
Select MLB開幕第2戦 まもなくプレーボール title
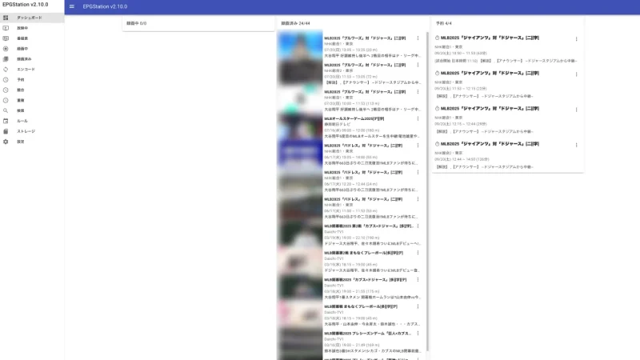(x=363, y=253)
